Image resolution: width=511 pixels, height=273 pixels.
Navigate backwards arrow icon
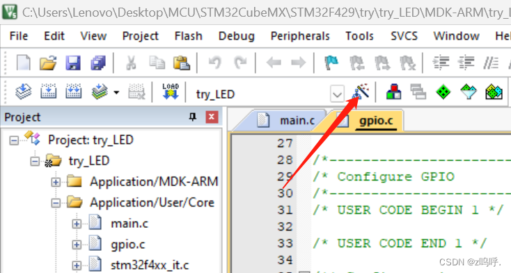(x=274, y=63)
